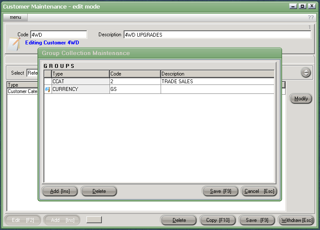Click the edit notepad pencil icon
Viewport: 320px width, 230px height.
click(14, 44)
